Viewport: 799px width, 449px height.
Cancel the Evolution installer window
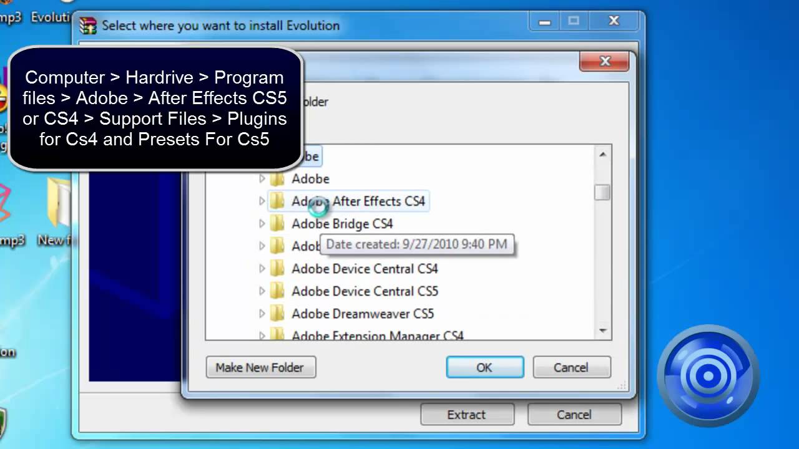point(574,415)
